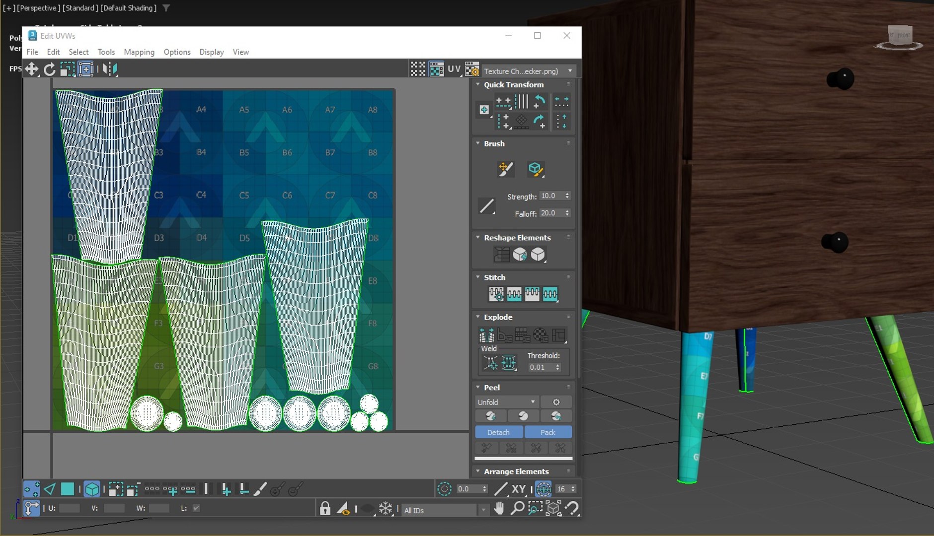Image resolution: width=934 pixels, height=536 pixels.
Task: Click the Target Weld icon
Action: click(x=490, y=363)
